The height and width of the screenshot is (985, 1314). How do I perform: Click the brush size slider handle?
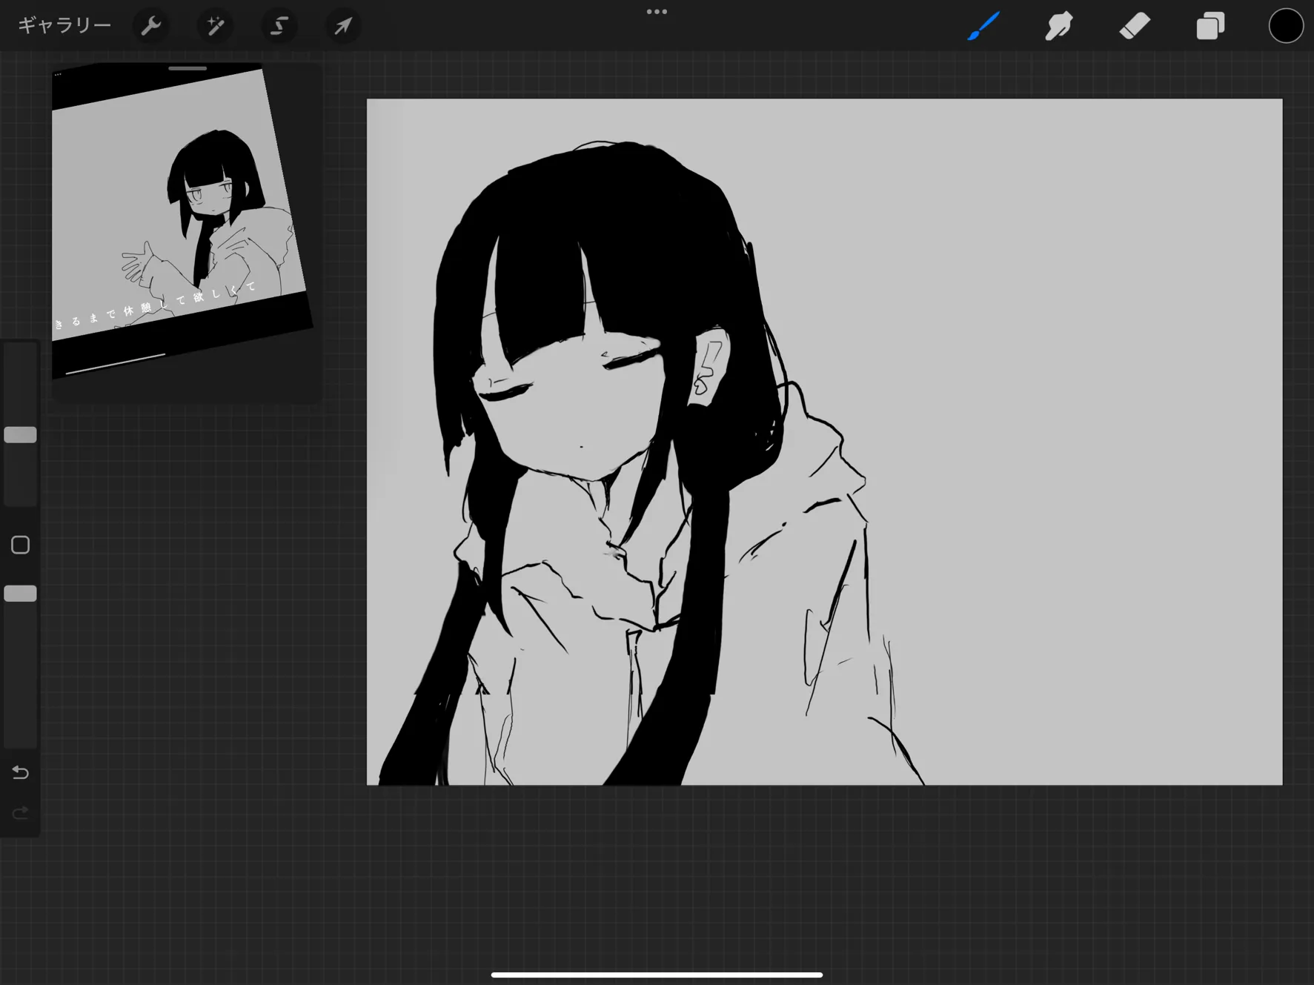tap(21, 435)
